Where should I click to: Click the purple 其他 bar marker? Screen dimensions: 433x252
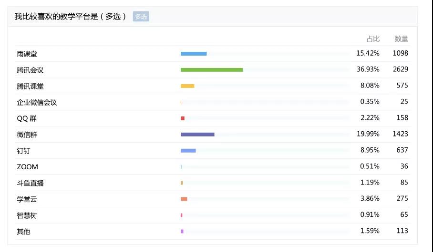(182, 232)
